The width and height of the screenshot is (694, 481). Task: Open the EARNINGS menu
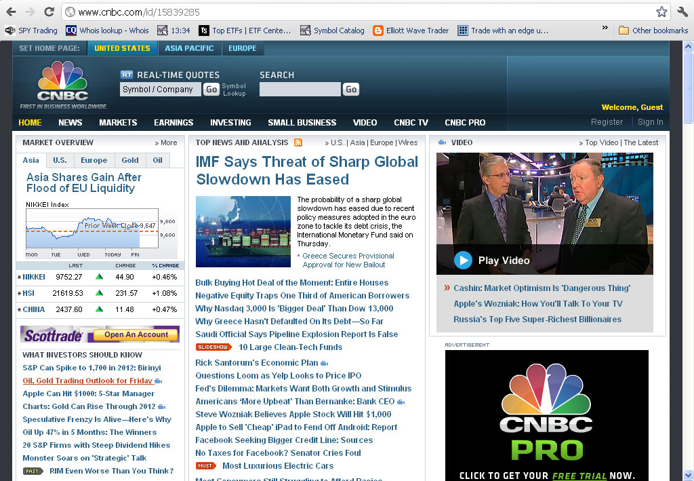tap(173, 123)
